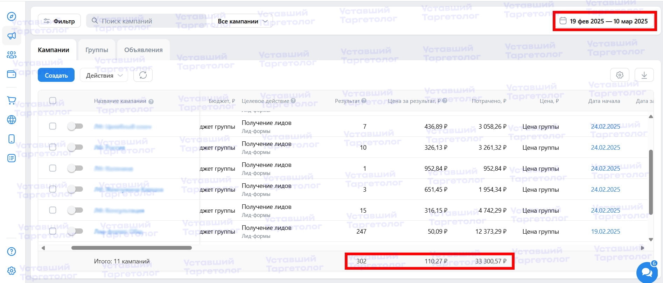Check the select-all campaigns header checkbox
The image size is (663, 283).
click(53, 101)
